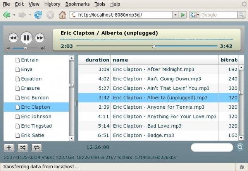Screen dimensions: 248x171
Task: Select the Eric Johnson artist folder
Action: pyautogui.click(x=36, y=116)
